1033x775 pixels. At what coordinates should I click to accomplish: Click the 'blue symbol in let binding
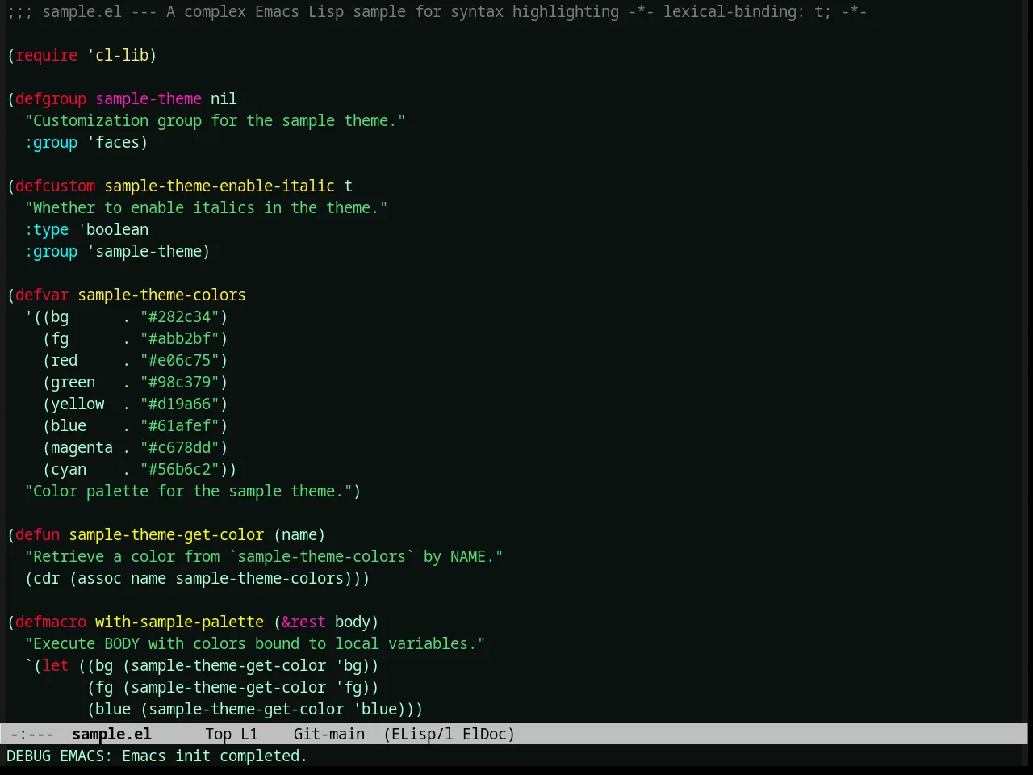pyautogui.click(x=374, y=709)
